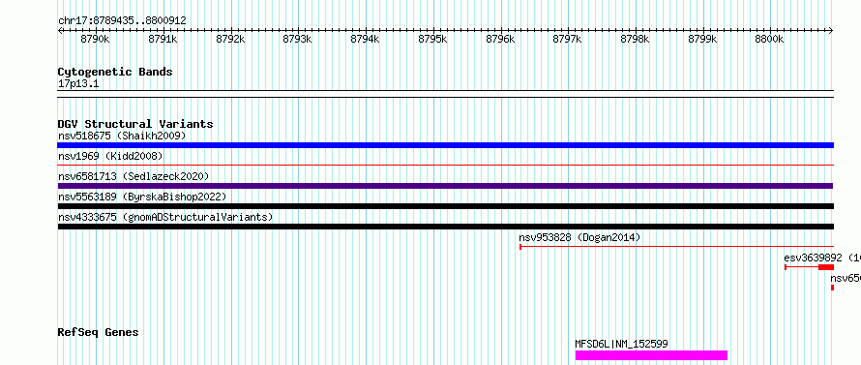Click the black nsv4333675 gnomAD variant bar

(x=445, y=227)
